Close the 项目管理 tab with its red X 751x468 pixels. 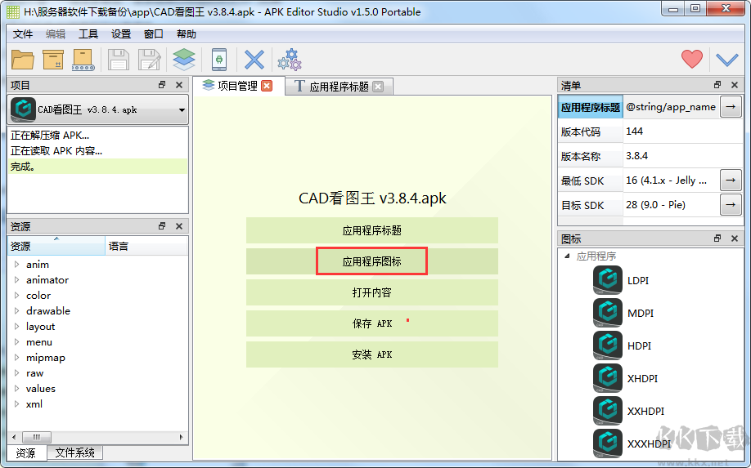[x=267, y=86]
